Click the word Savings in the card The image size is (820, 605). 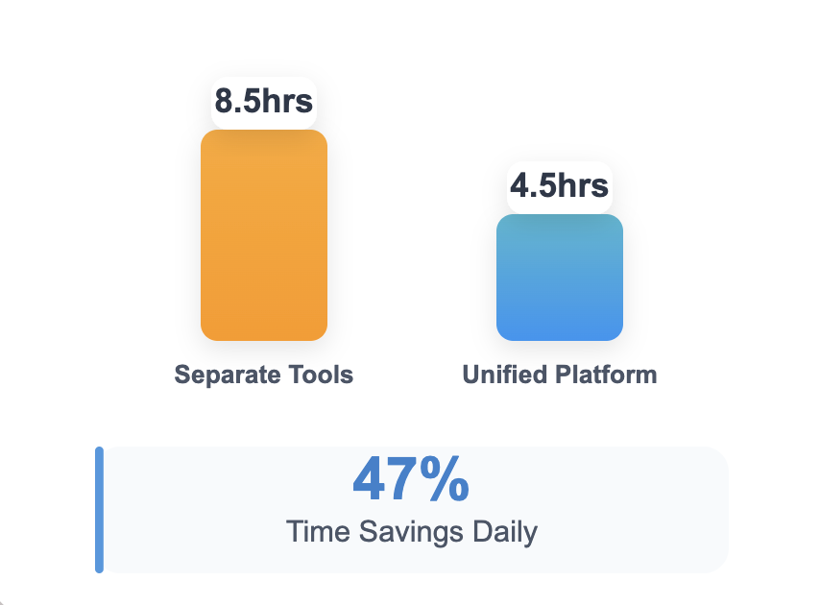point(411,532)
